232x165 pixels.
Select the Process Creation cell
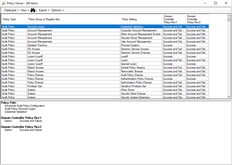pos(141,45)
